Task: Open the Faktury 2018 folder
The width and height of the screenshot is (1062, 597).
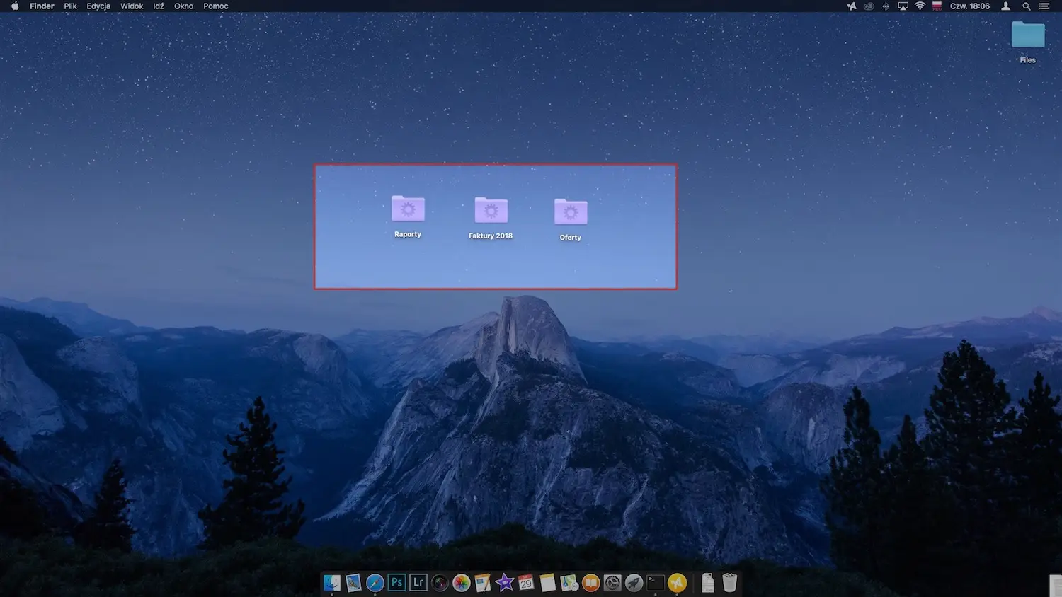Action: [x=491, y=212]
